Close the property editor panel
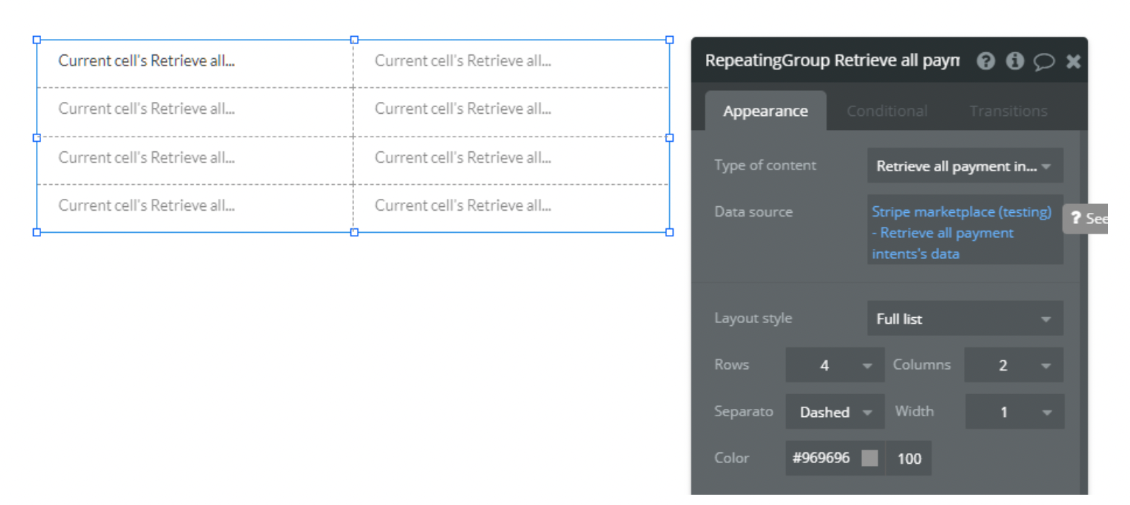The width and height of the screenshot is (1130, 505). click(x=1073, y=61)
